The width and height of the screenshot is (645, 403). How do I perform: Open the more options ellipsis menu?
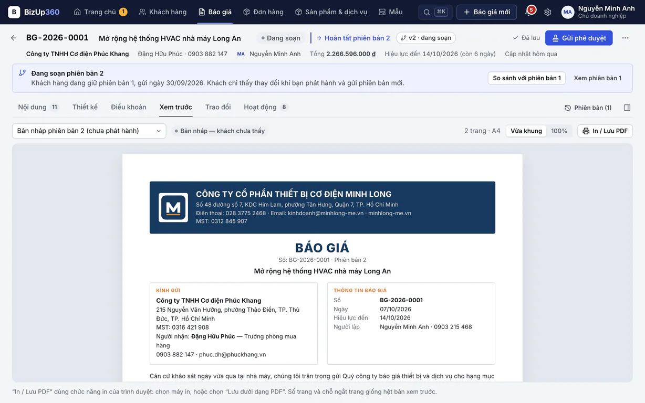coord(625,38)
